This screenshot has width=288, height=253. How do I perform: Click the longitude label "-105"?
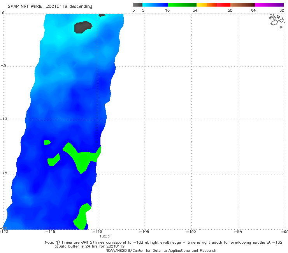(x=144, y=232)
